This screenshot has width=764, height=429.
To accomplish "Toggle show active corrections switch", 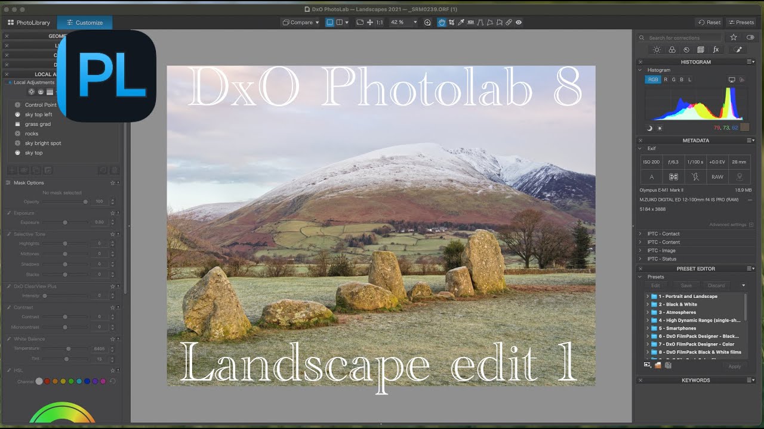I will 750,37.
